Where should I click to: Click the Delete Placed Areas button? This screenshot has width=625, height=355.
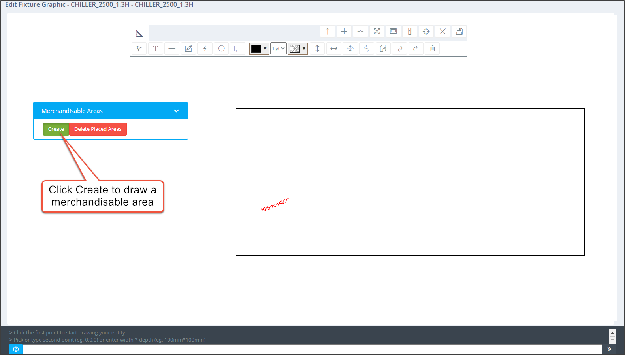[98, 129]
